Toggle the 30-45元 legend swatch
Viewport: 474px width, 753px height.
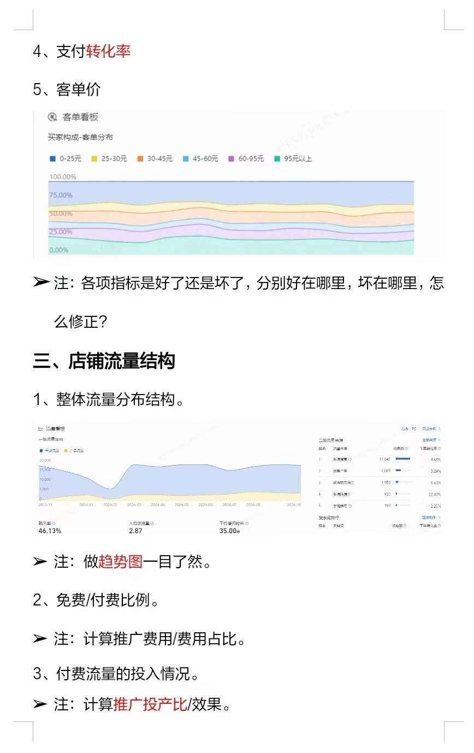[x=140, y=158]
